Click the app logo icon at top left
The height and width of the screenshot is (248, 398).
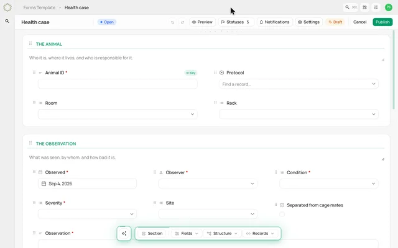click(7, 7)
